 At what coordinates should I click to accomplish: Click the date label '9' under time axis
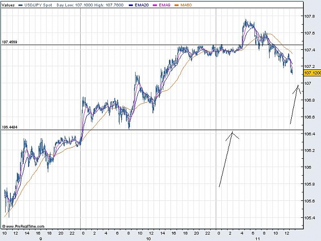tap(41, 239)
